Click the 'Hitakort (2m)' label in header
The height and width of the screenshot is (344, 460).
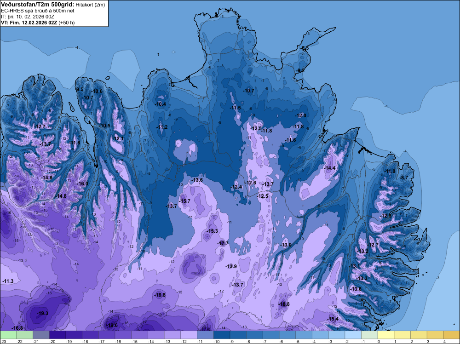[90, 5]
